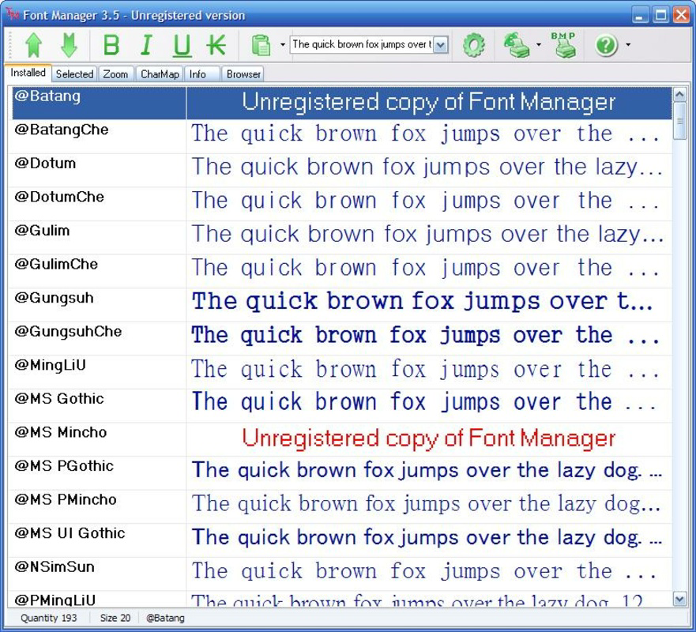Click the green up arrow icon
Screen dimensions: 696x632
(x=34, y=45)
